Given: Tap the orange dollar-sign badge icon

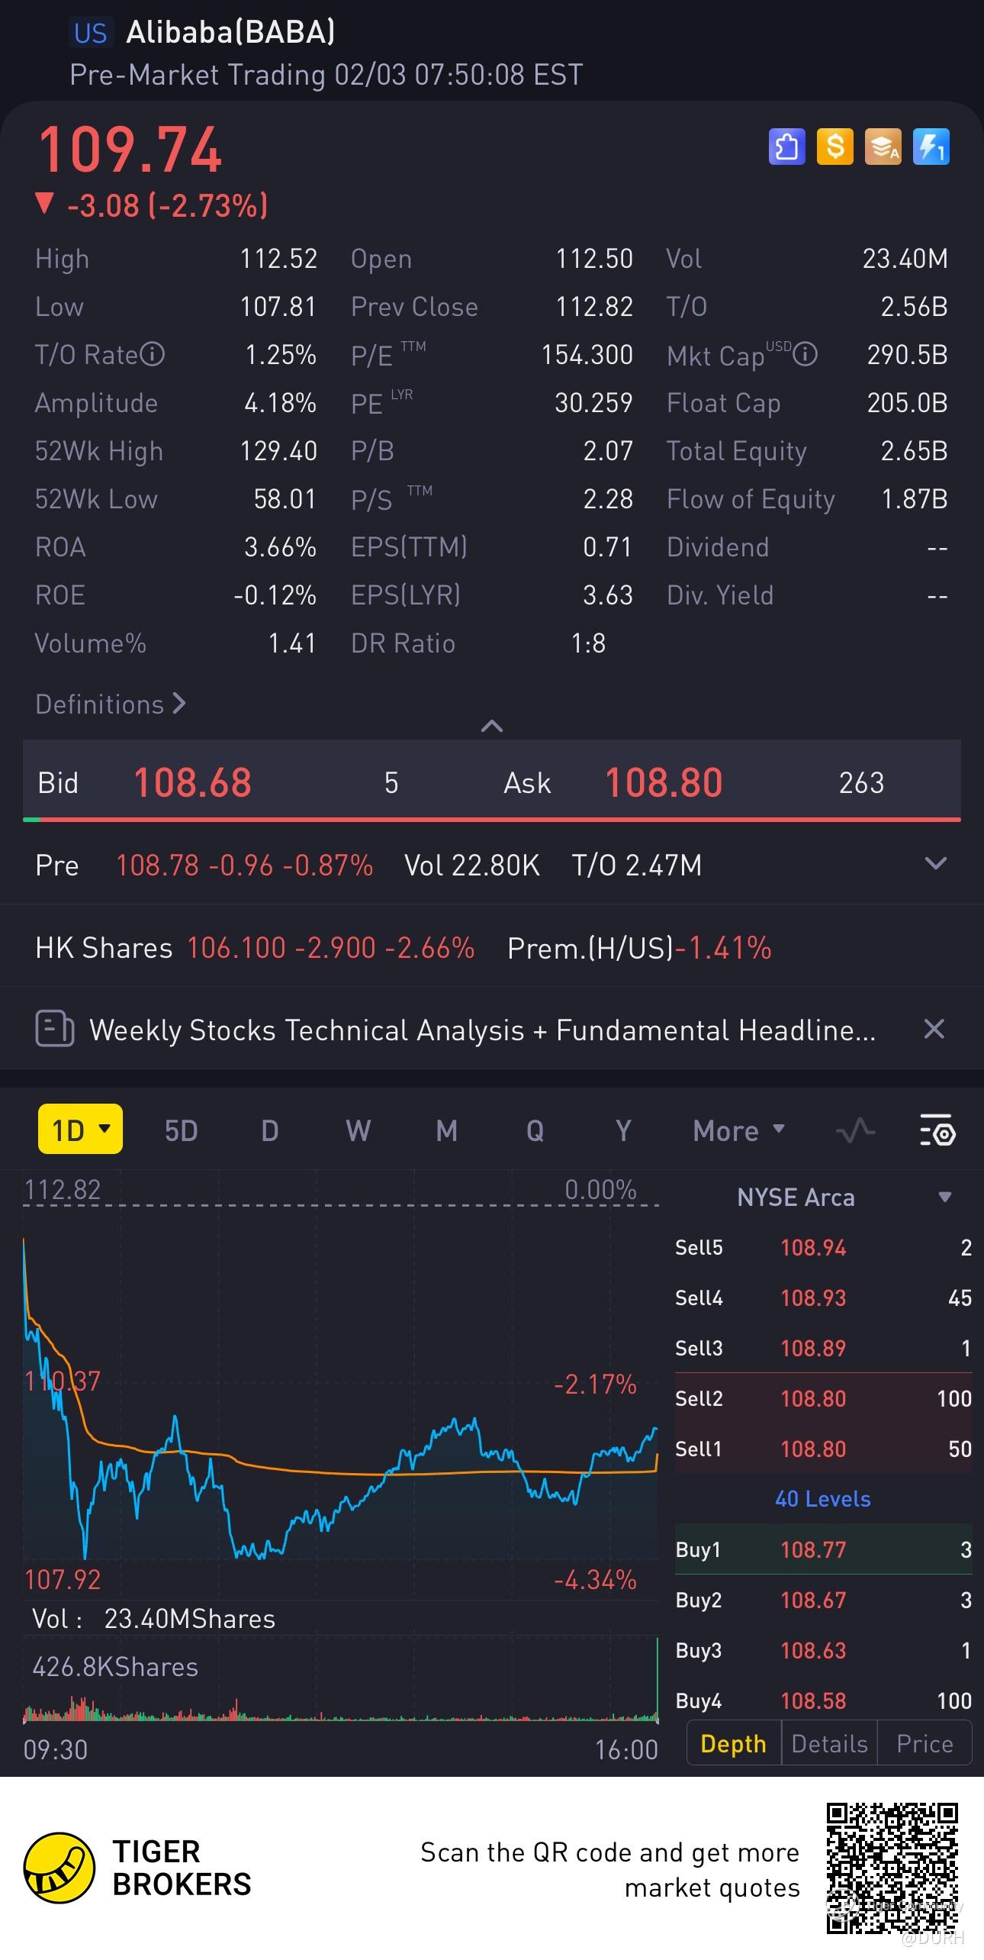Looking at the screenshot, I should [x=834, y=147].
